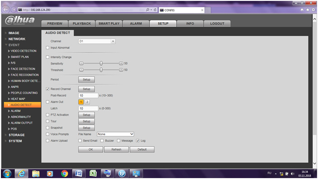Switch to the PLAYBACK tab
Image resolution: width=318 pixels, height=179 pixels.
[x=82, y=24]
